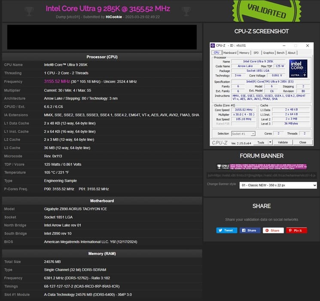
Task: Click the CPU-Z SCREENSHOT heading
Action: tap(262, 31)
